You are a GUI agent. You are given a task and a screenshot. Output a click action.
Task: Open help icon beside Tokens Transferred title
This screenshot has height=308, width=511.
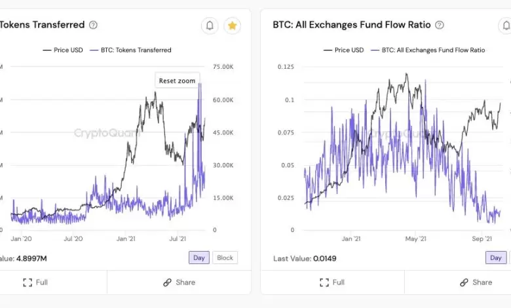pyautogui.click(x=93, y=25)
